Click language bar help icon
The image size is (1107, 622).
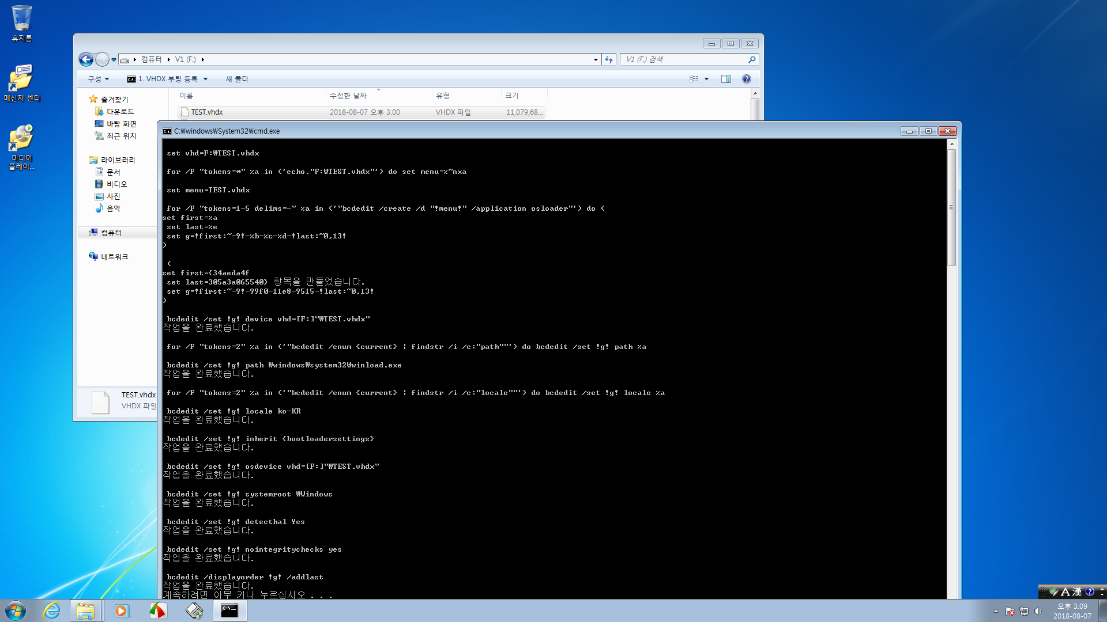pos(1089,591)
